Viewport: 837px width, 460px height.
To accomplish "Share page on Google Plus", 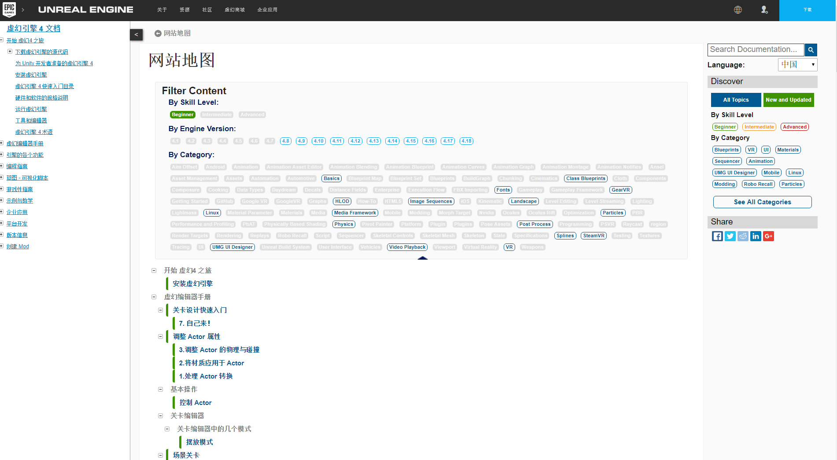I will (768, 236).
